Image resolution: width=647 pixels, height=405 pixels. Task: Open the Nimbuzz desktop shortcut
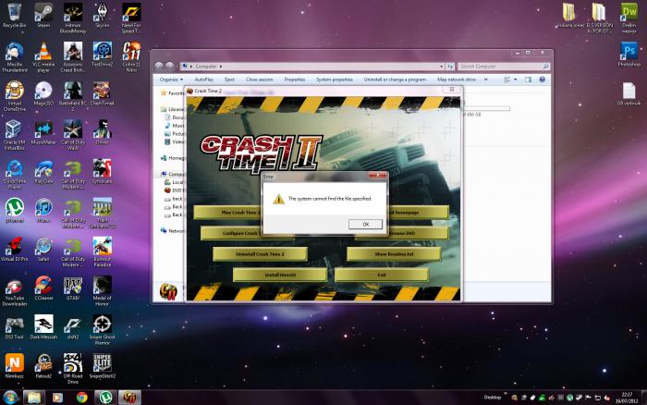click(x=15, y=366)
